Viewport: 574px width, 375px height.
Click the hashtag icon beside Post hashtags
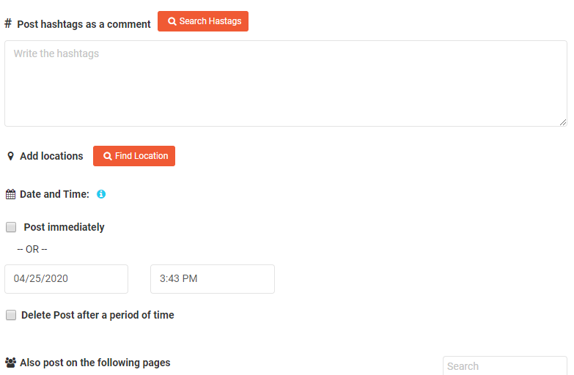pyautogui.click(x=8, y=23)
